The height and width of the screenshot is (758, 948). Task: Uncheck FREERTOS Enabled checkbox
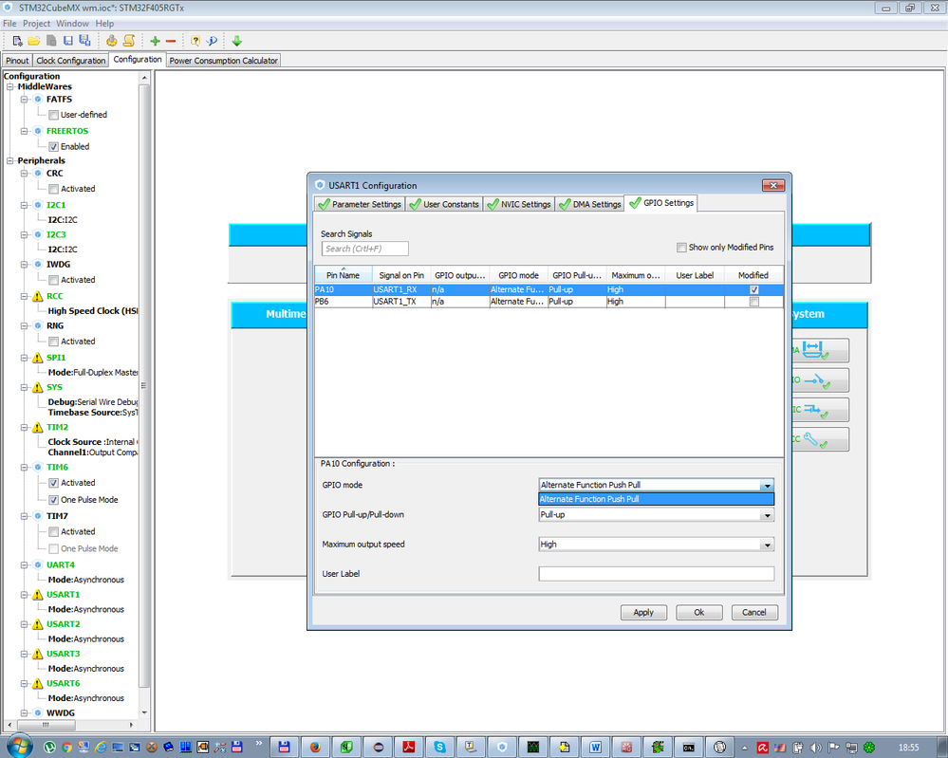click(x=54, y=147)
